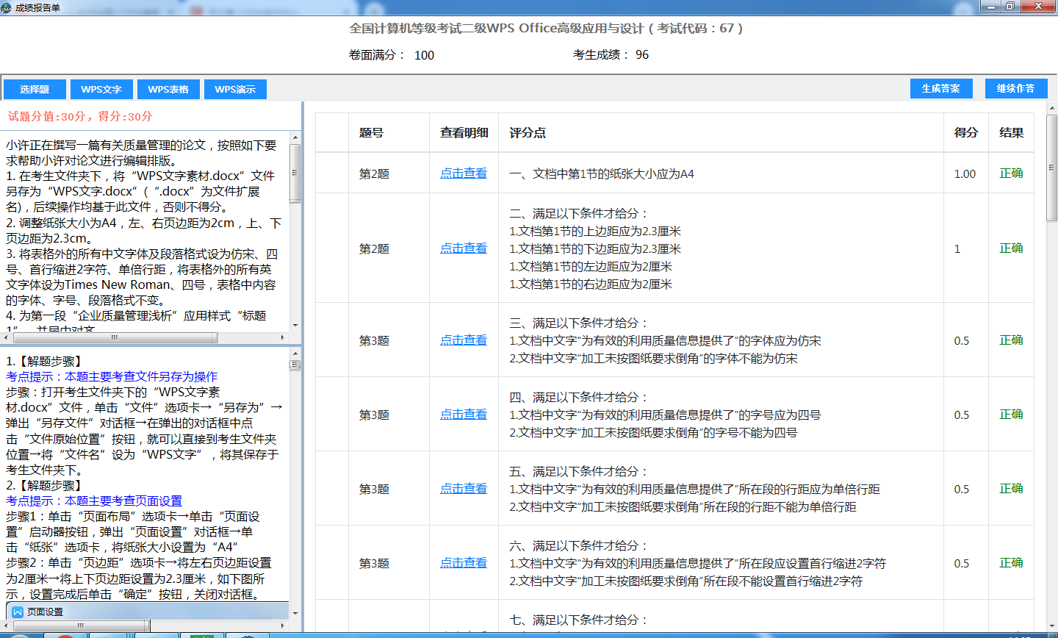The height and width of the screenshot is (638, 1058).
Task: Click right arrow of question panel horizontal scrollbar
Action: (283, 337)
